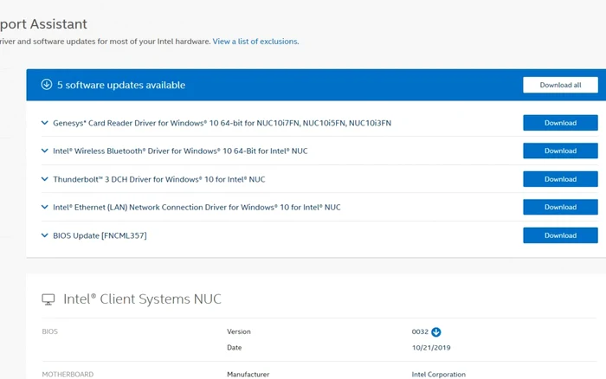This screenshot has width=606, height=379.
Task: Download the Intel Wireless Bluetooth Driver
Action: (560, 151)
